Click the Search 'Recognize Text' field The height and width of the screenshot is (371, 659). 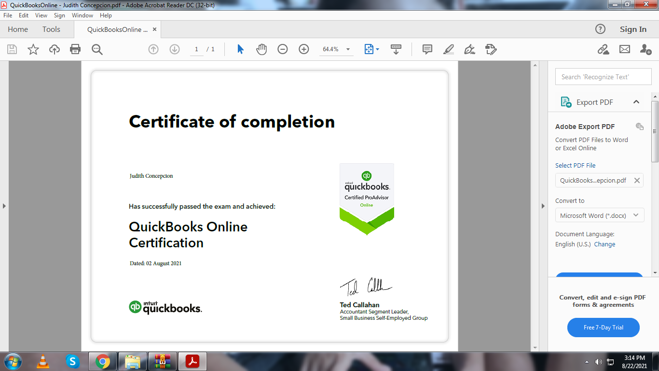click(x=603, y=77)
